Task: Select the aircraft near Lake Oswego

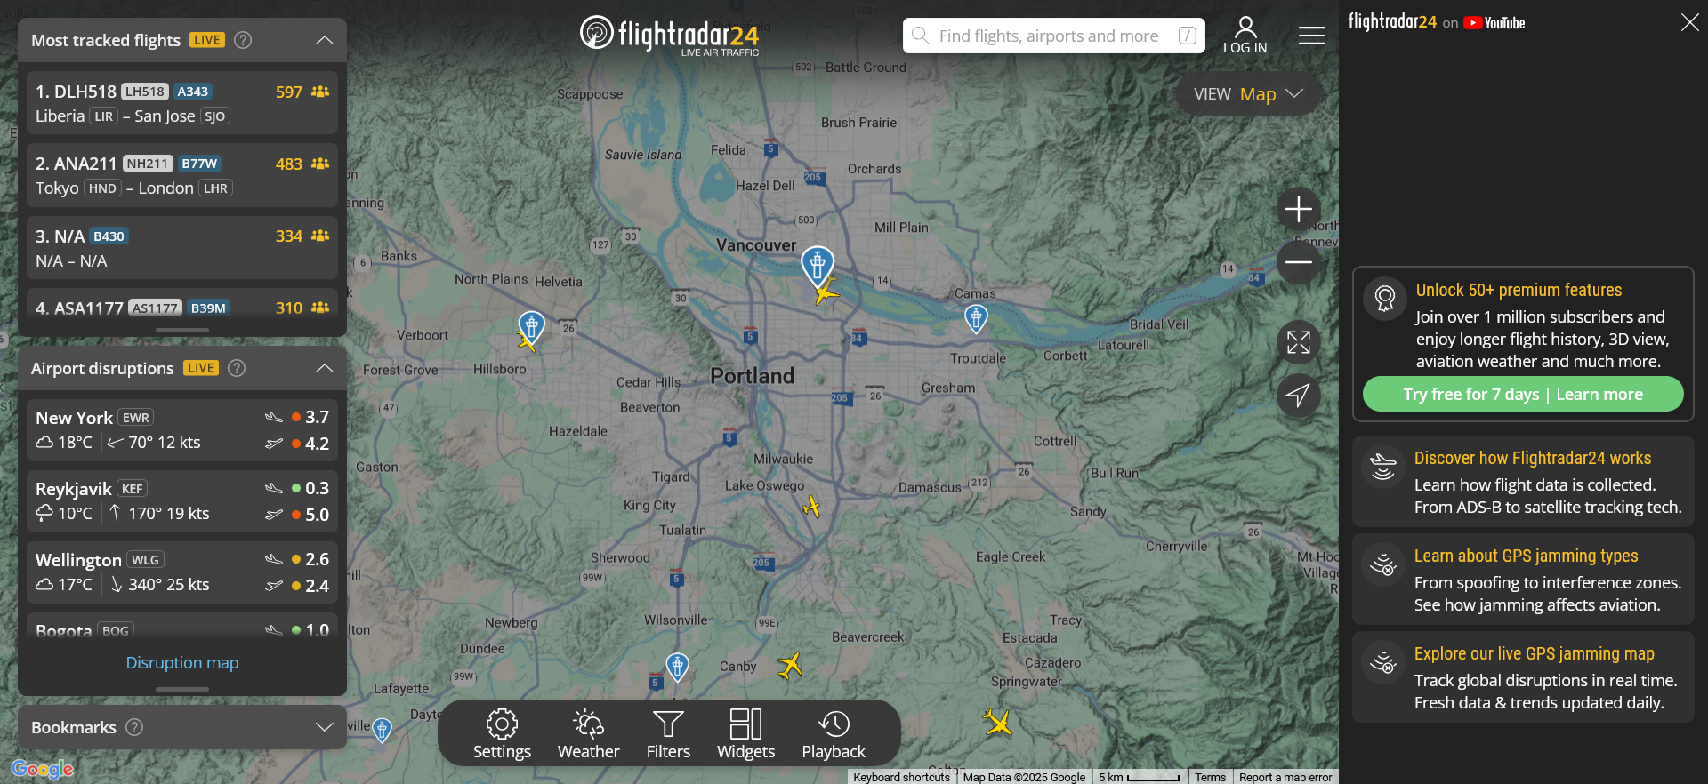Action: coord(811,507)
